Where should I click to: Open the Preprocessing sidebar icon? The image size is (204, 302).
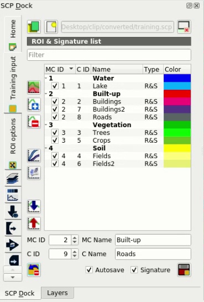point(13,245)
